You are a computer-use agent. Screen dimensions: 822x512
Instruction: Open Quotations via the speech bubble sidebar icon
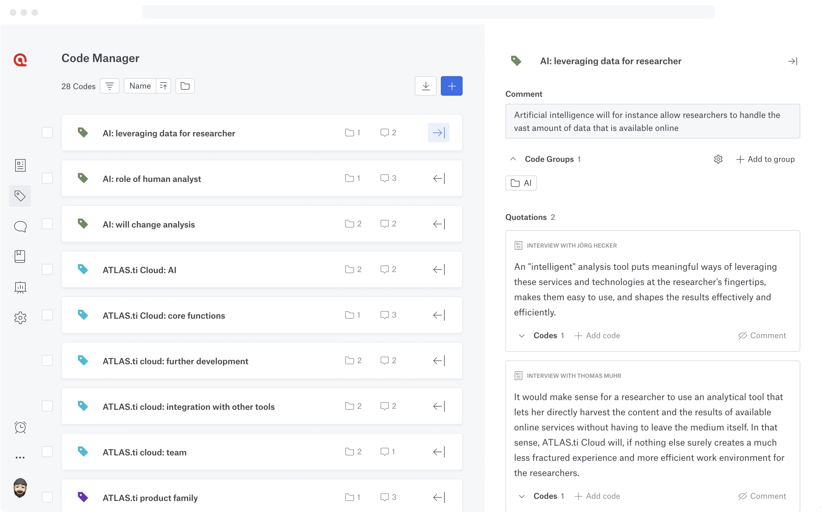point(20,226)
